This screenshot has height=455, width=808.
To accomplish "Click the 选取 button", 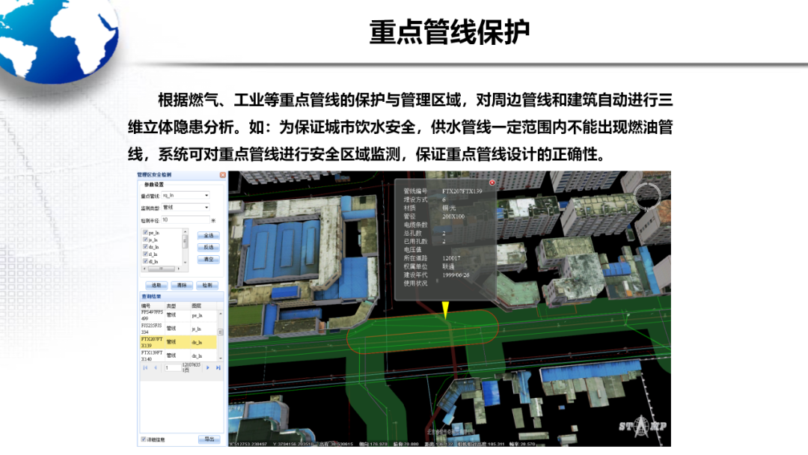I will click(156, 285).
